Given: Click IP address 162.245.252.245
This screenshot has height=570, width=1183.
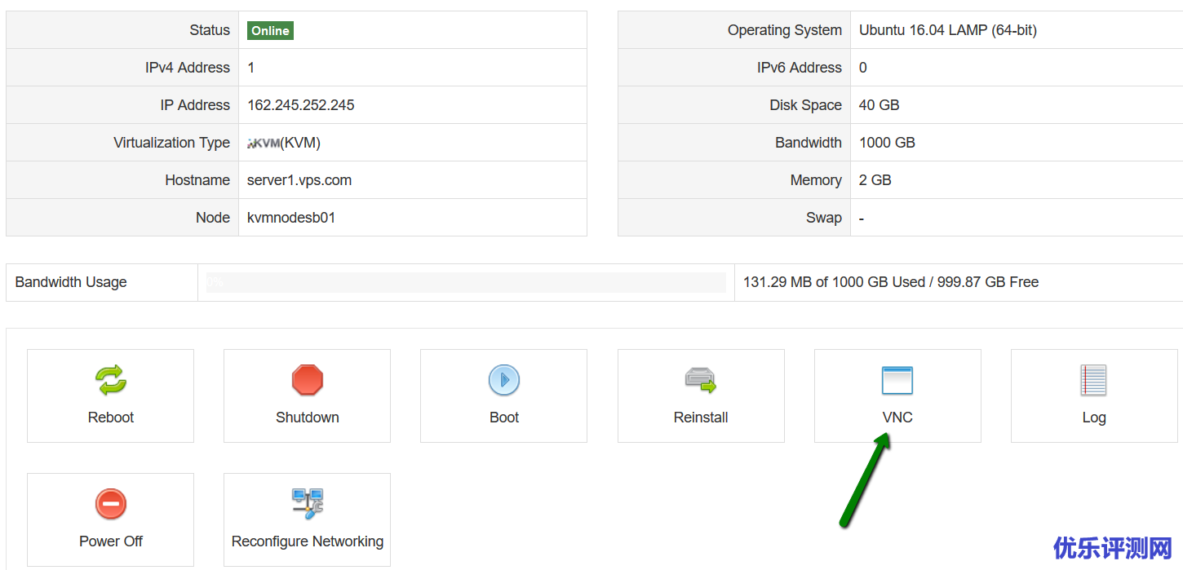Looking at the screenshot, I should (301, 105).
